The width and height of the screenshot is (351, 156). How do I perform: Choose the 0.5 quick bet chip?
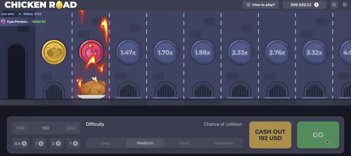[x=20, y=143]
